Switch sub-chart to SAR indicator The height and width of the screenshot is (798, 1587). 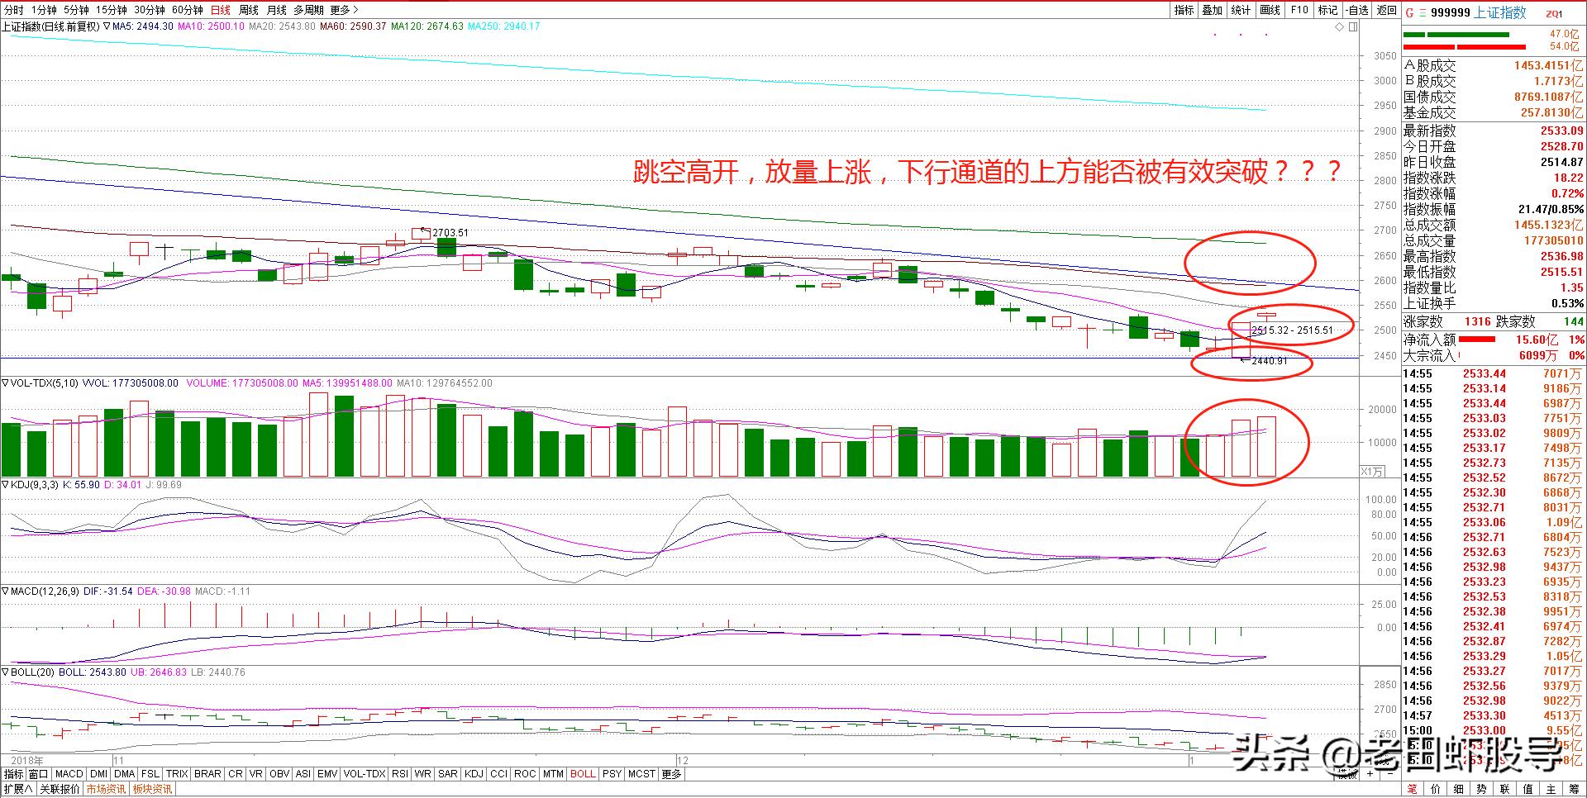448,774
